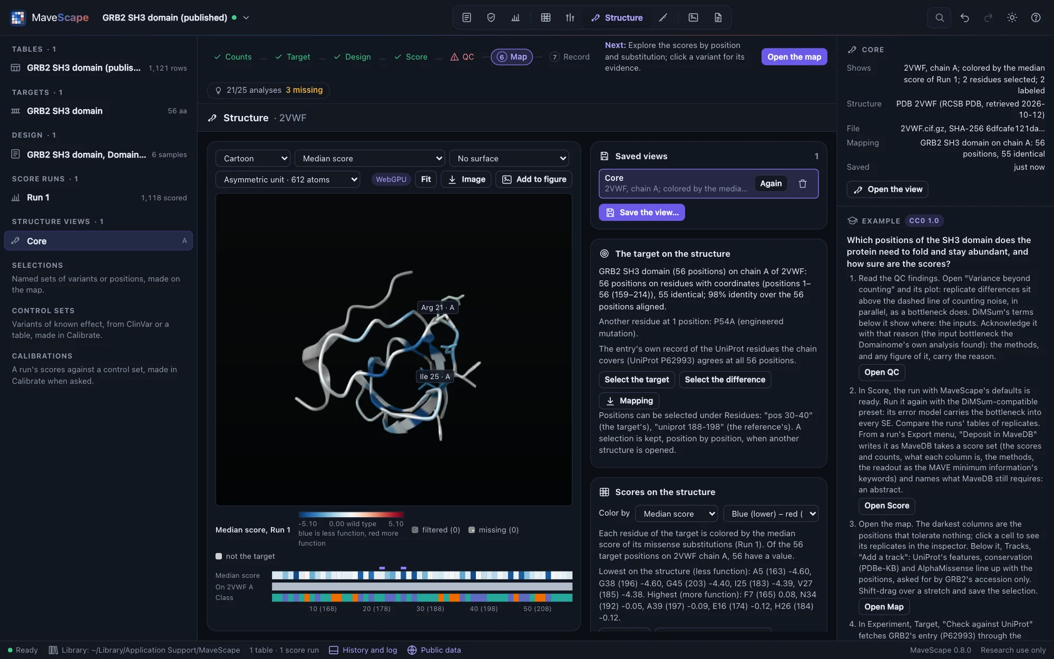Click the Open the map button
Screen dimensions: 1054x659
794,57
